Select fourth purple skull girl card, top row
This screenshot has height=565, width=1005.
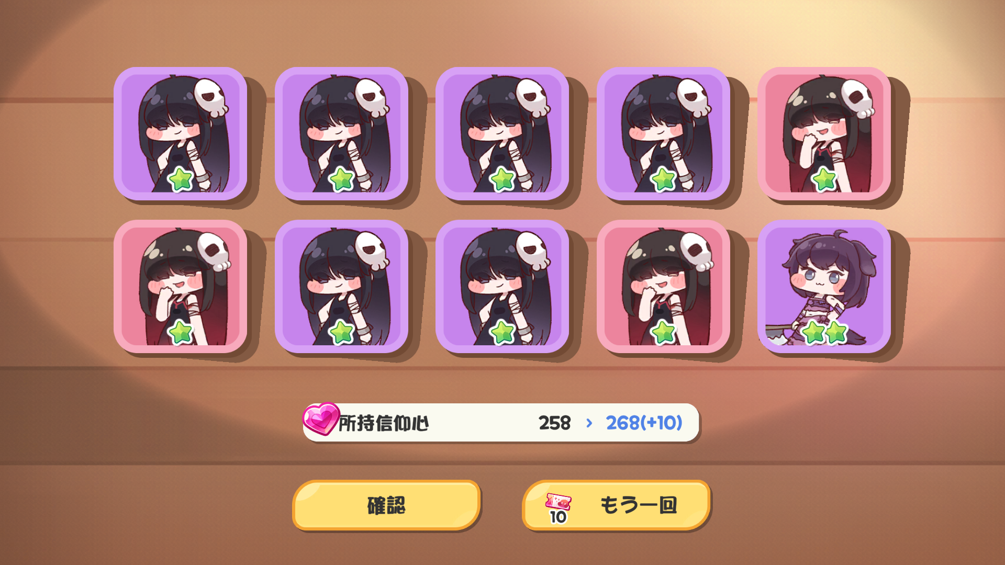(663, 133)
